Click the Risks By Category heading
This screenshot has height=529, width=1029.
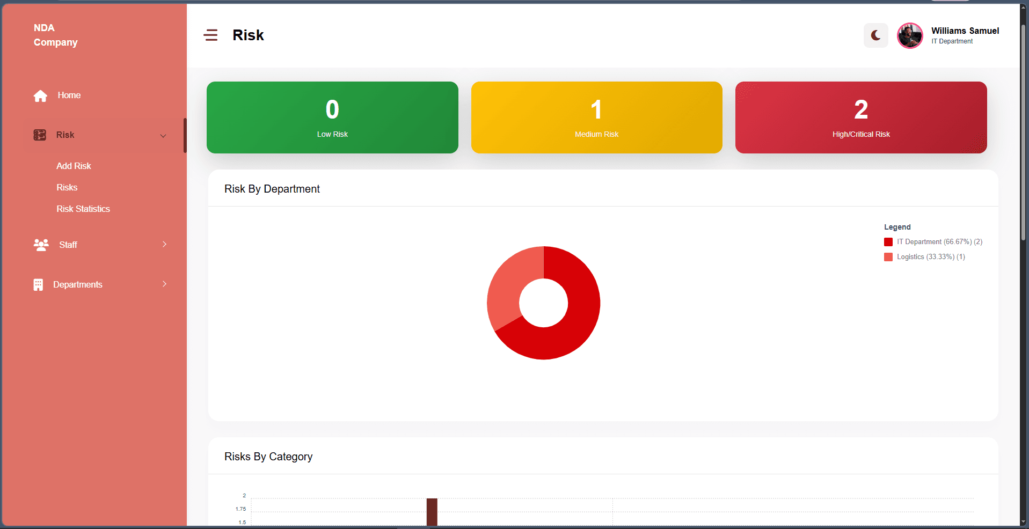coord(268,457)
